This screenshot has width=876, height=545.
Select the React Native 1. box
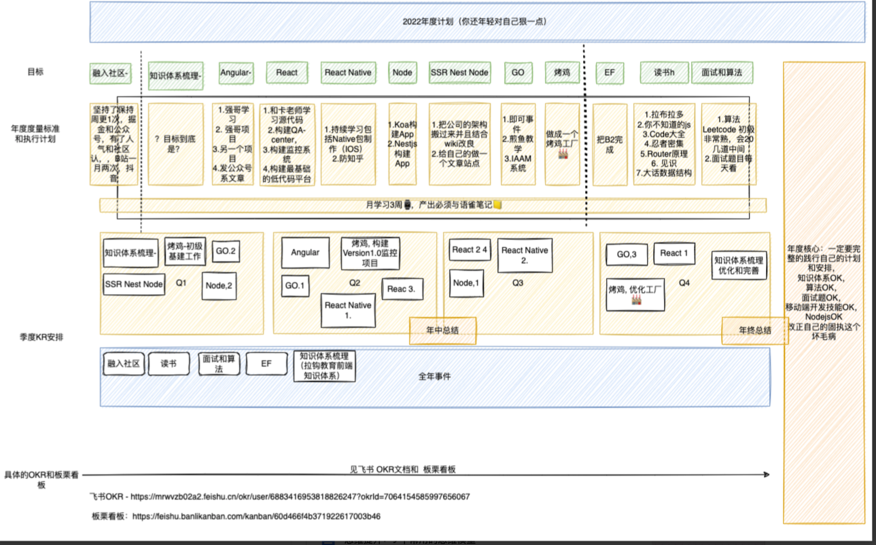348,310
